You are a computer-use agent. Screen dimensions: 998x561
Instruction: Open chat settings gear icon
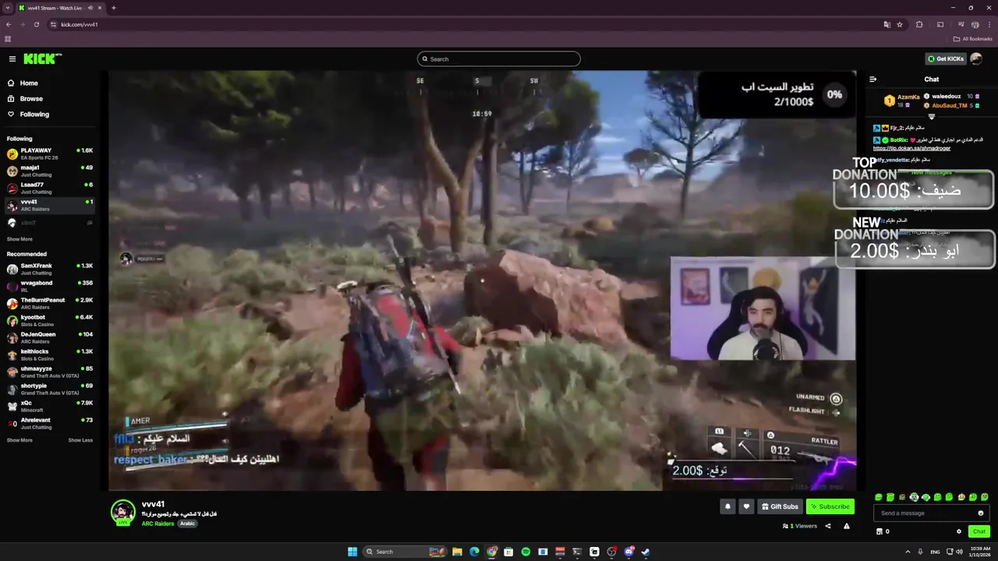coord(959,531)
